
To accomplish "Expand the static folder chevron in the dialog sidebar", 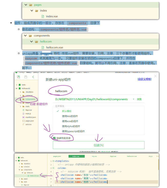I will point(20,106).
